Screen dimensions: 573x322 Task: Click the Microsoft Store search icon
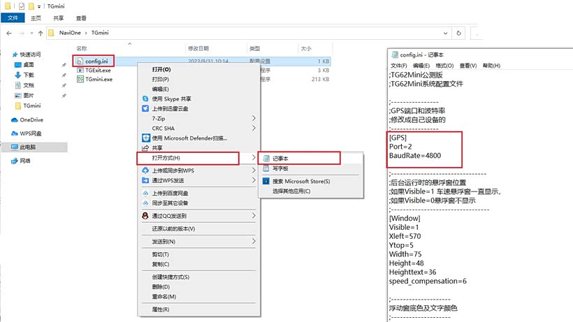[266, 182]
